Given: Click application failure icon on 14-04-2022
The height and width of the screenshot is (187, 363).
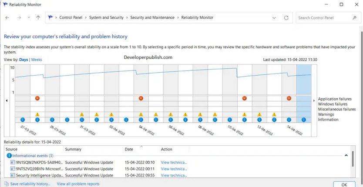Looking at the screenshot, I should [289, 98].
